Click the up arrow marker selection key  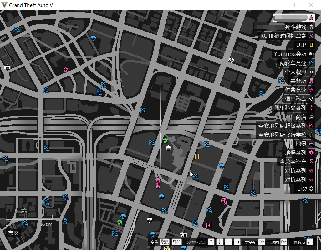(x=211, y=242)
